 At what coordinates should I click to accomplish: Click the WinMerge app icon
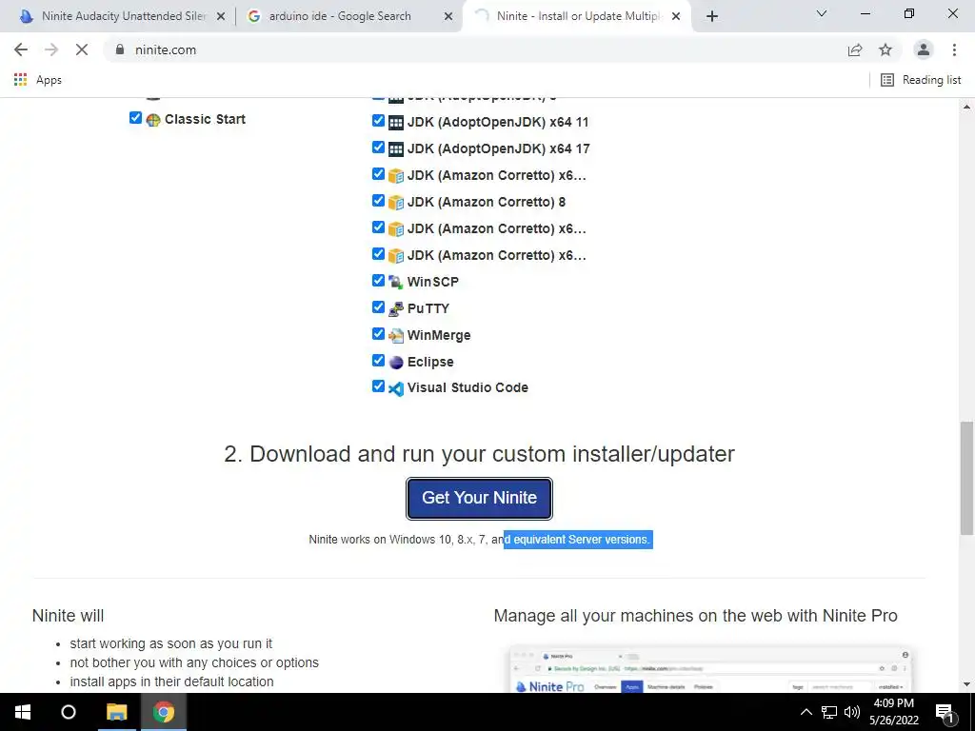click(395, 336)
